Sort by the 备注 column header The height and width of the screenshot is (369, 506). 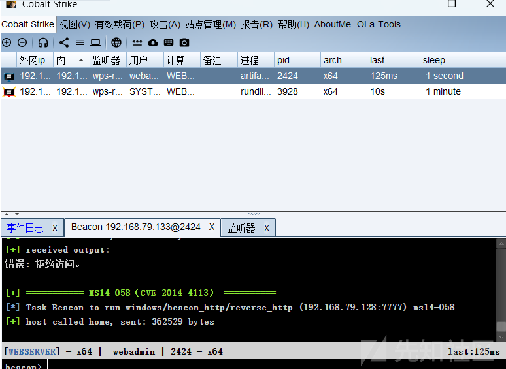[219, 60]
